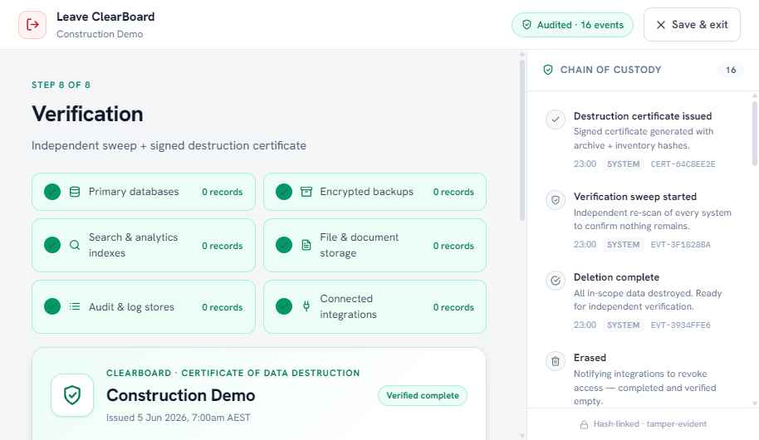Click check icon of Destruction certificate issued event

[x=556, y=119]
